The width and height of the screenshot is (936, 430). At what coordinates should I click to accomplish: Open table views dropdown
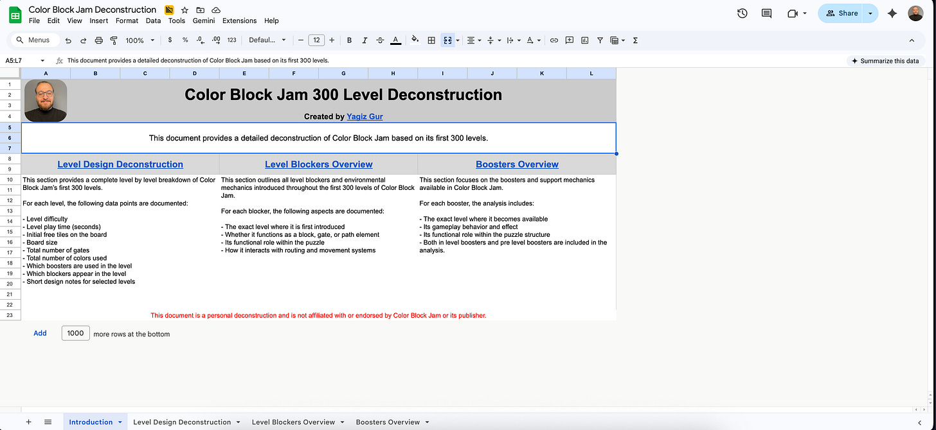coord(617,40)
